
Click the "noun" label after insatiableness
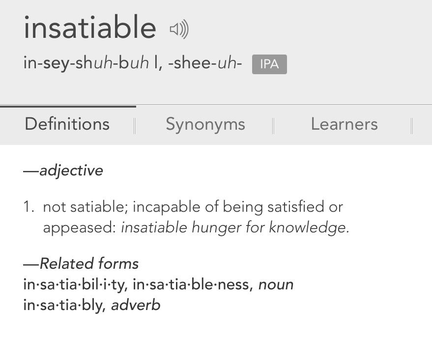276,284
